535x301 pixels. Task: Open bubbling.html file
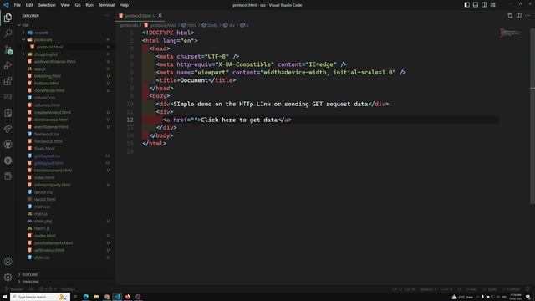tap(48, 76)
